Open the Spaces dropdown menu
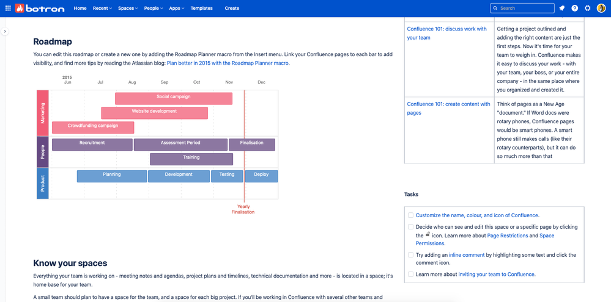The image size is (611, 302). tap(128, 8)
